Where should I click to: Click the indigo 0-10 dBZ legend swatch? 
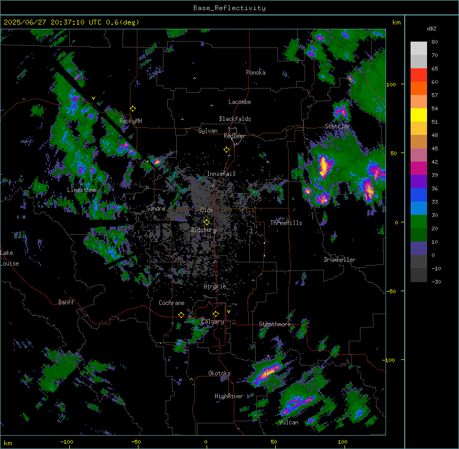tap(419, 248)
